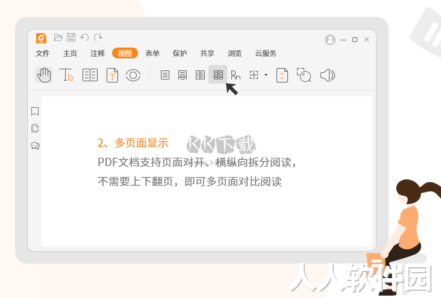
Task: Click the read aloud speaker icon
Action: point(328,75)
